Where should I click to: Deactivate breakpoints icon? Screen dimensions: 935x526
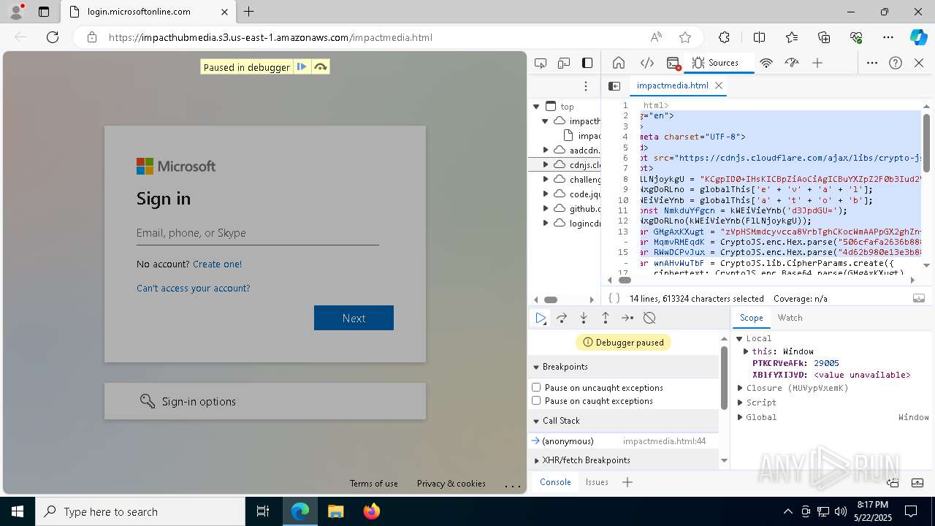point(649,318)
